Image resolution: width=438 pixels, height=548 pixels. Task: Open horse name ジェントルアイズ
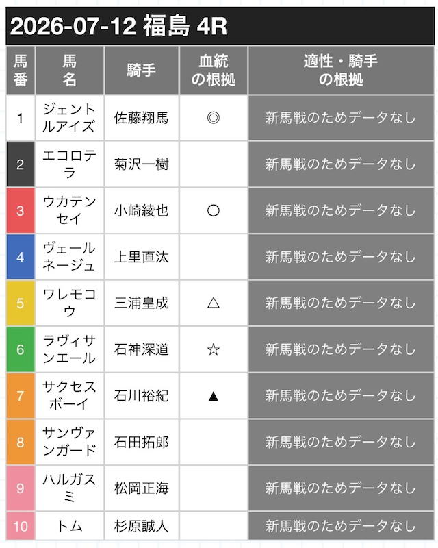(x=70, y=118)
